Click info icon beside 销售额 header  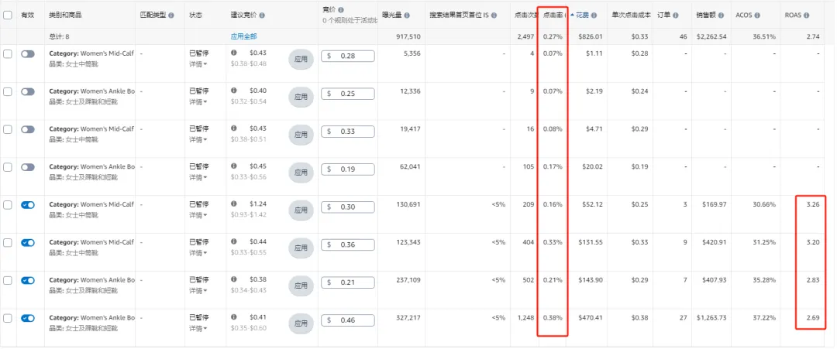point(722,15)
